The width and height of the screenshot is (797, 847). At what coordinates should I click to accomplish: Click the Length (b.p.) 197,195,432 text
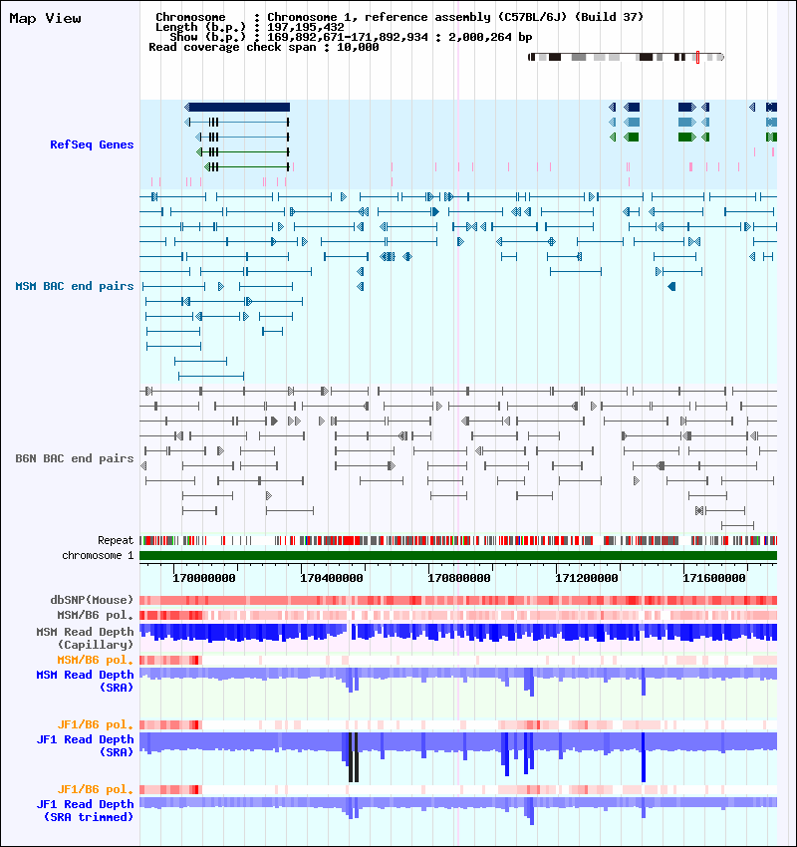pyautogui.click(x=249, y=27)
